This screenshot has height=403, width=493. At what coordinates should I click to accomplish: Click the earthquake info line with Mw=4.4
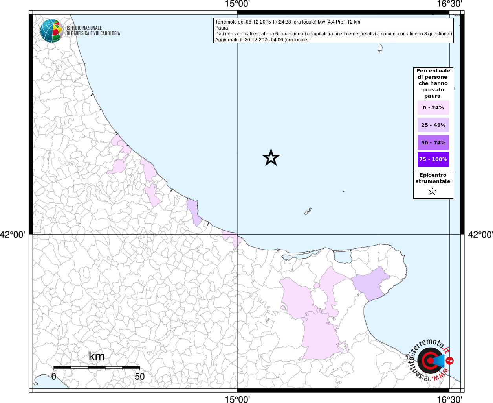(288, 22)
